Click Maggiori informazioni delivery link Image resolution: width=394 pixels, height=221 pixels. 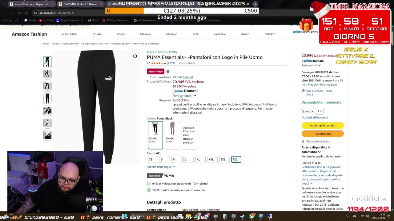[322, 85]
